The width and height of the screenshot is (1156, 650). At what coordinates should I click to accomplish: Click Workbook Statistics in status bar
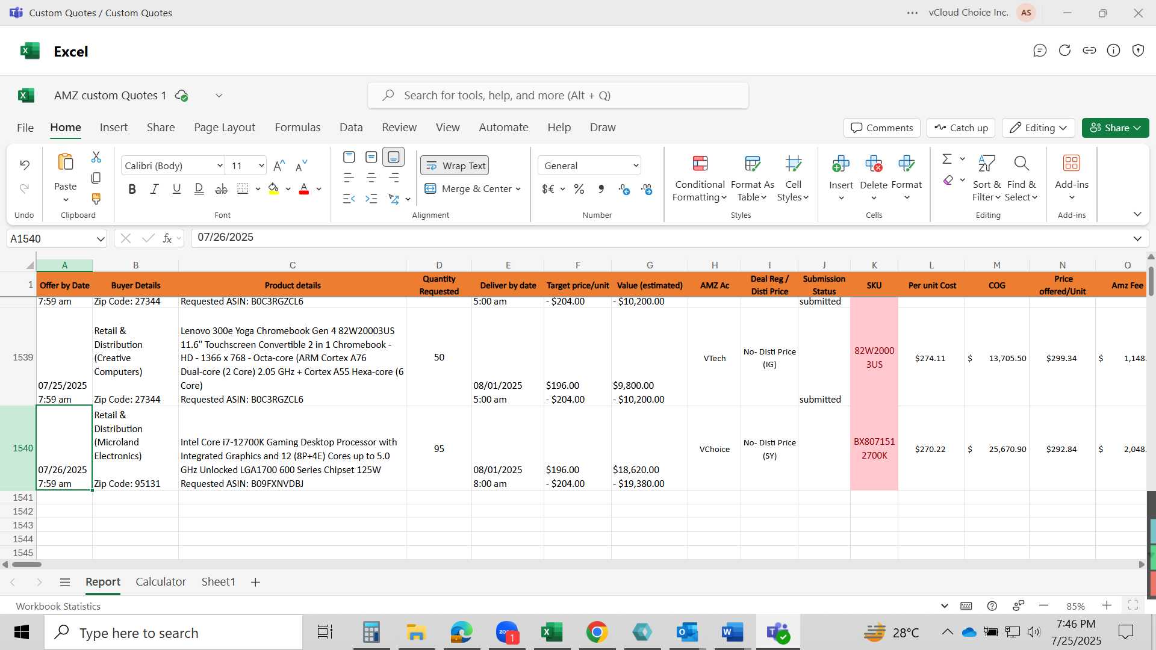58,606
